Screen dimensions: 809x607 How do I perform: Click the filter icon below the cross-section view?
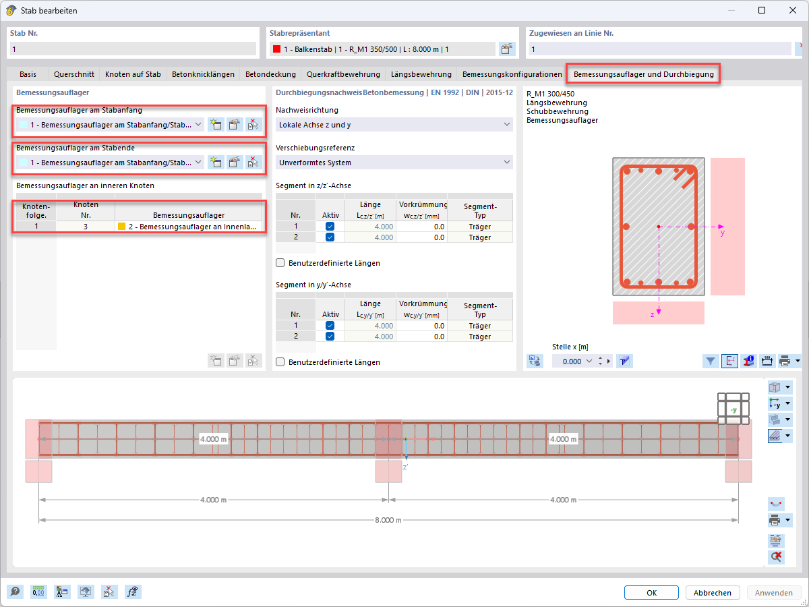point(711,361)
